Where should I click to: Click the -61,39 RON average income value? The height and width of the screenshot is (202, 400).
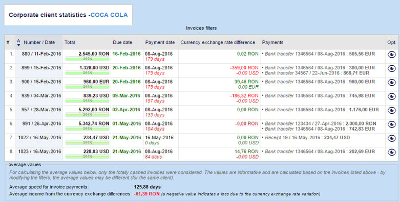(x=147, y=194)
